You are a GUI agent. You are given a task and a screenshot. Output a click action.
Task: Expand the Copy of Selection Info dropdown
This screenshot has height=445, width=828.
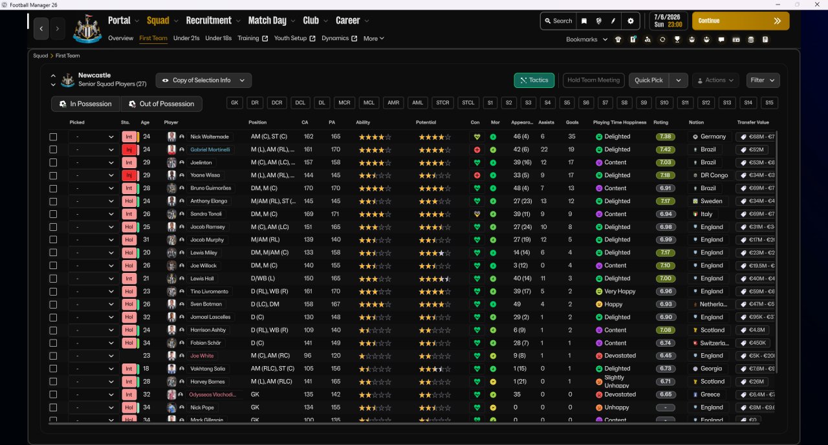click(204, 80)
